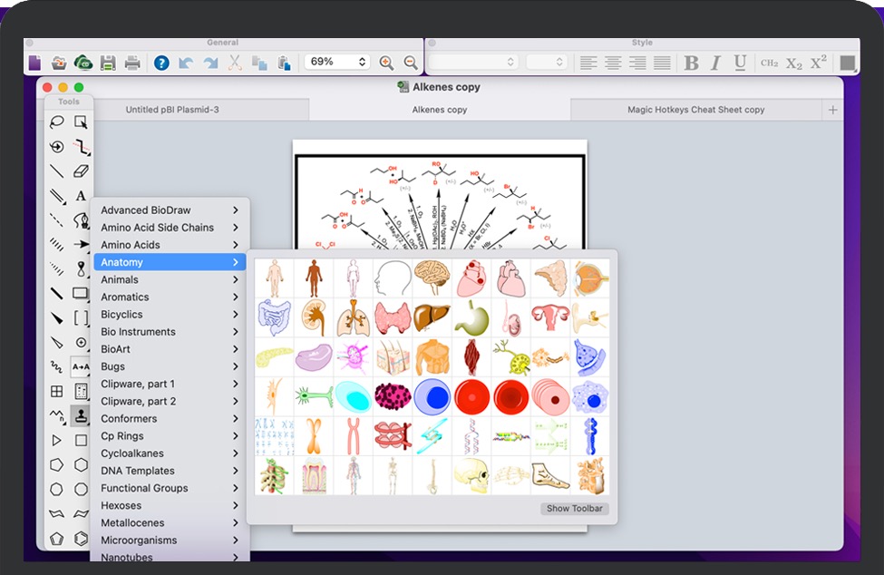Pick the brain template thumbnail

432,278
